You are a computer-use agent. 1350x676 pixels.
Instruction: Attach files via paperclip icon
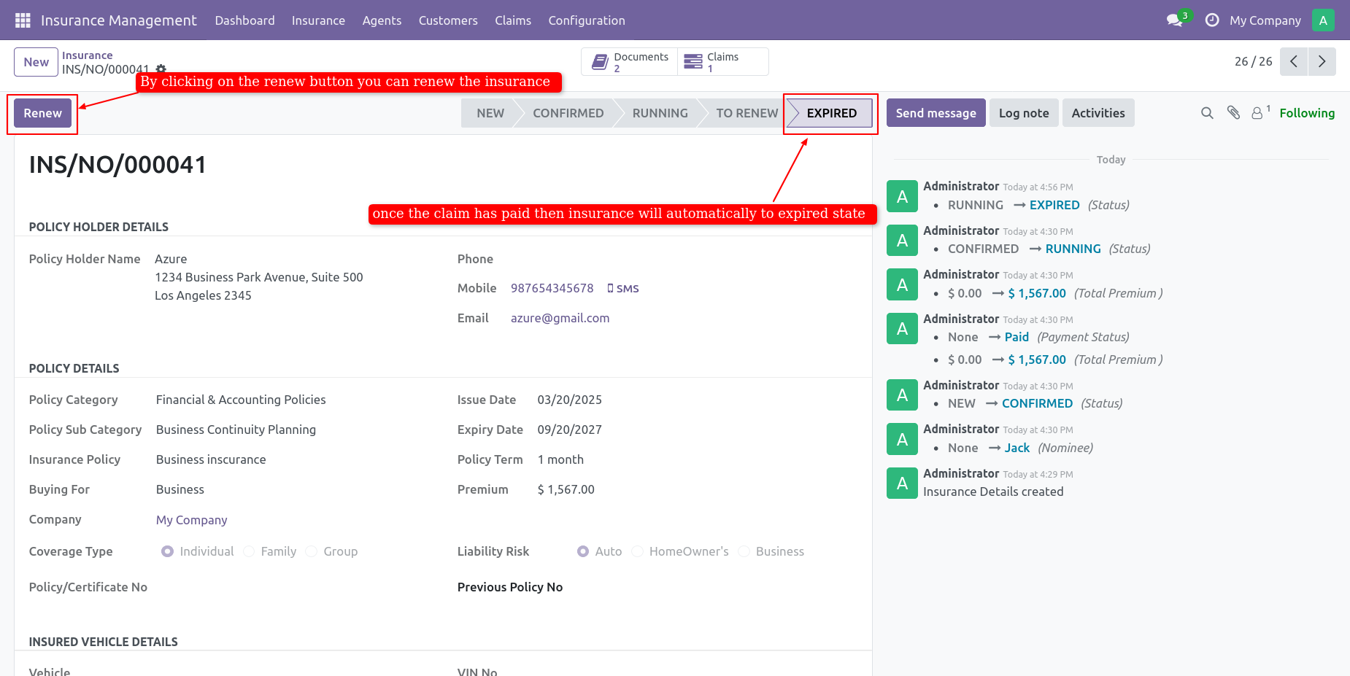1233,112
